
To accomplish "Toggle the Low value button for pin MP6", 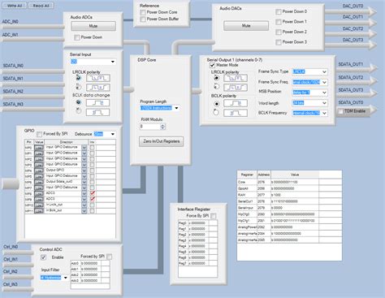I will (39, 182).
